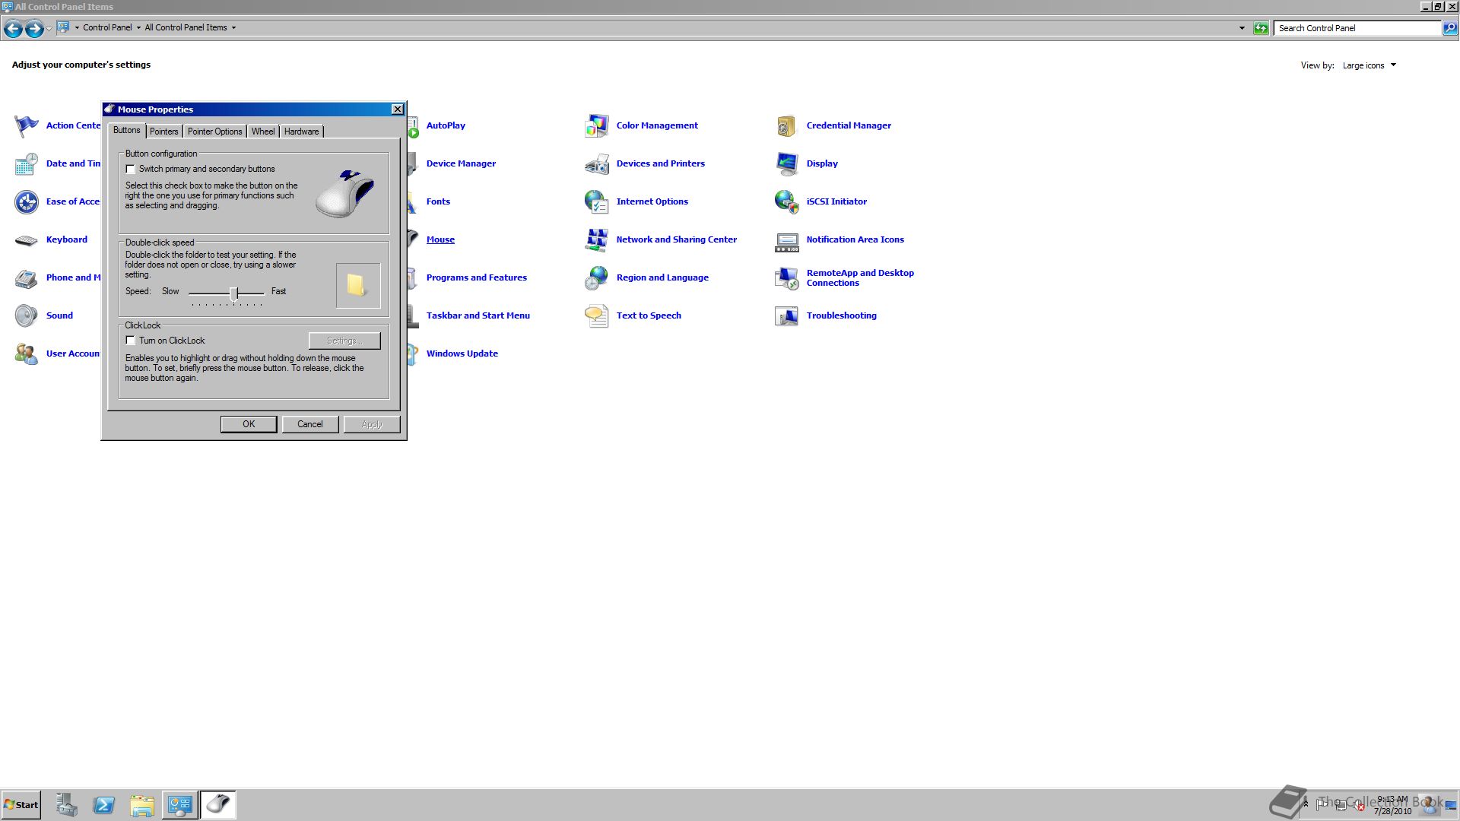1460x821 pixels.
Task: Turn on ClickLock checkbox
Action: [131, 341]
